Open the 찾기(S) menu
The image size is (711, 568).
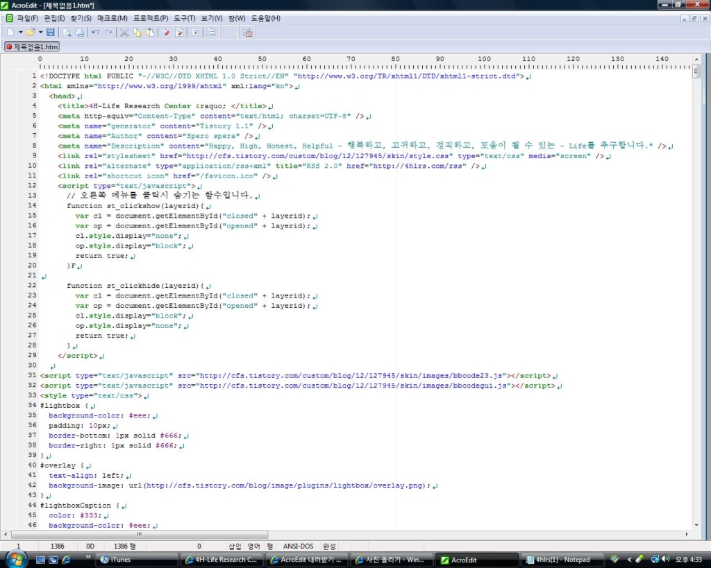(81, 18)
